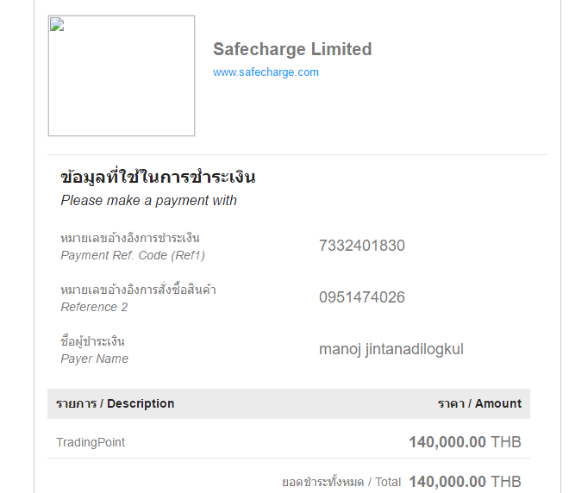Click Thai label above Payment Ref. Code
Image resolution: width=569 pixels, height=493 pixels.
(130, 238)
